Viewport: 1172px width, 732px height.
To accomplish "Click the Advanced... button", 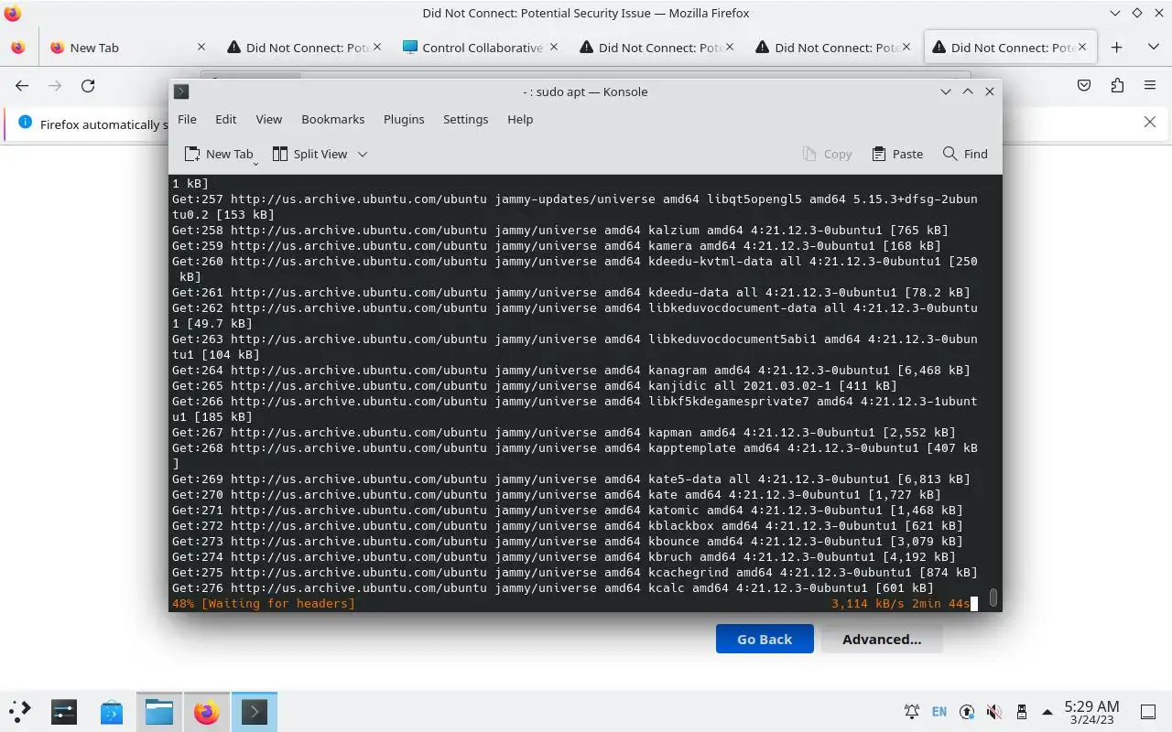I will pyautogui.click(x=882, y=639).
